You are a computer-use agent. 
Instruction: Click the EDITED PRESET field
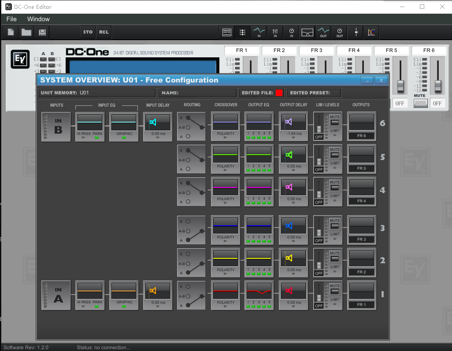(314, 93)
